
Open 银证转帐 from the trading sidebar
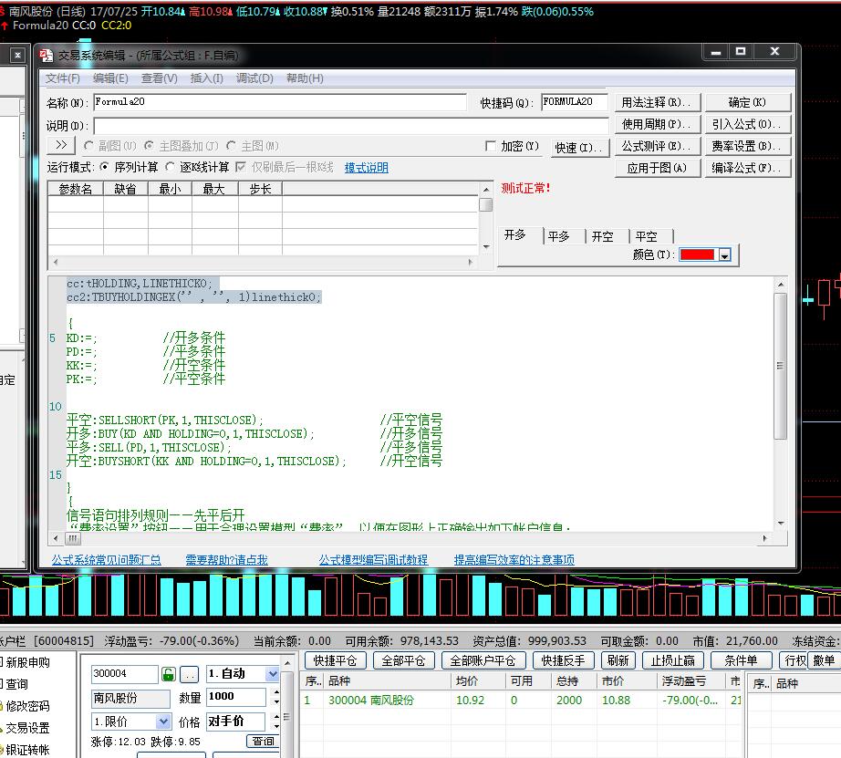coord(27,750)
